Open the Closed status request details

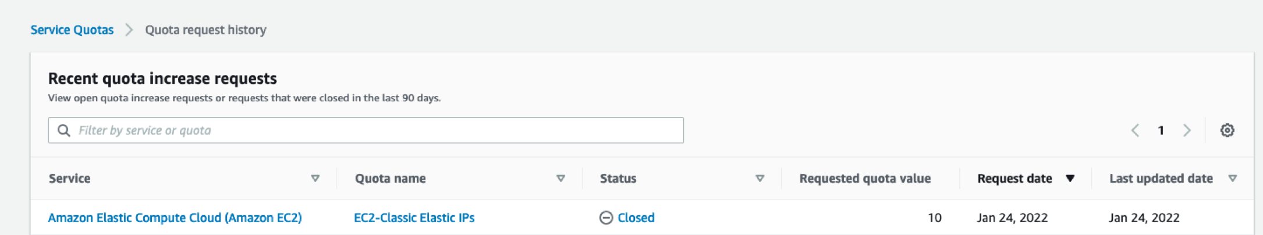tap(636, 218)
